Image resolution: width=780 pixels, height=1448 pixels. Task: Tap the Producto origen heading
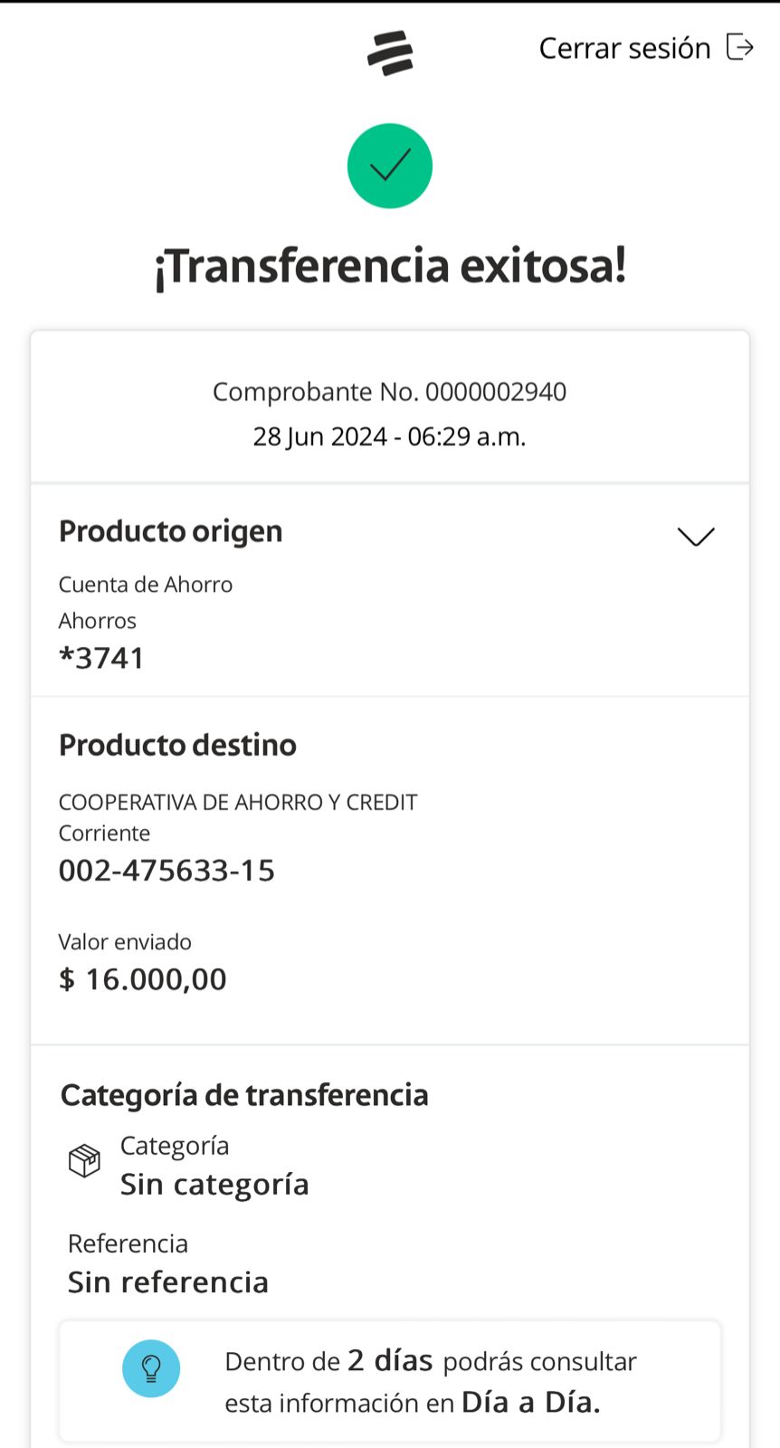coord(171,531)
